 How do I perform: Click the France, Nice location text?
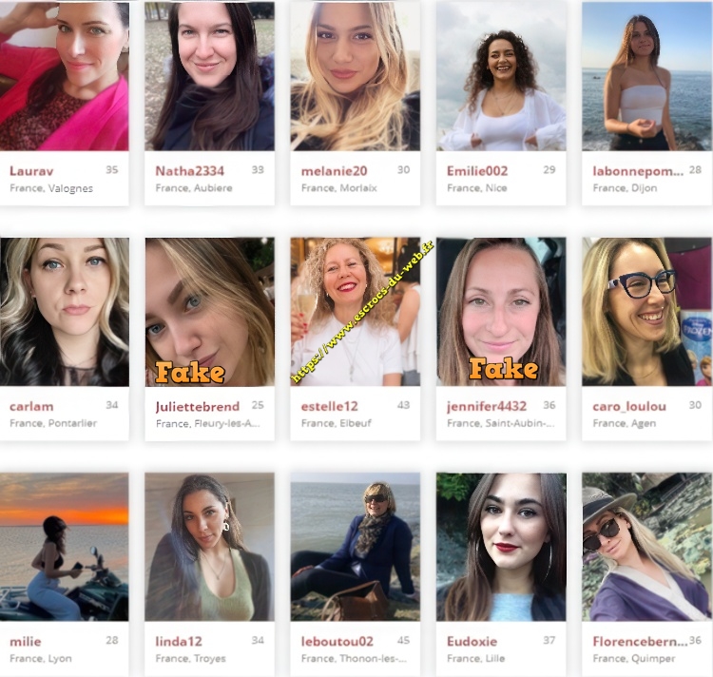(x=477, y=187)
